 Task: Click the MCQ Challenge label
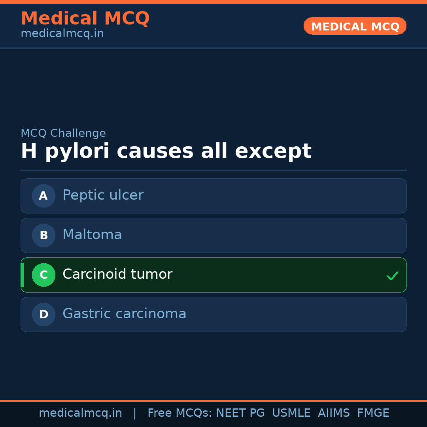[x=63, y=134]
